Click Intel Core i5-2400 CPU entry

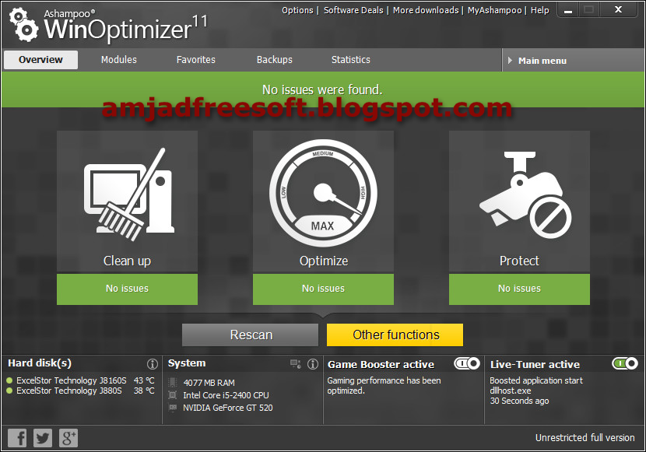[226, 395]
